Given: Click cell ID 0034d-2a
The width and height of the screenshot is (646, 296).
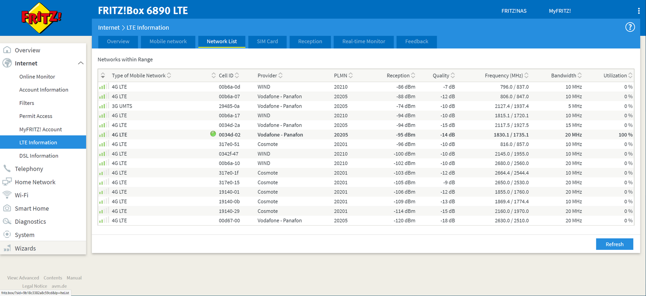Looking at the screenshot, I should pos(230,125).
